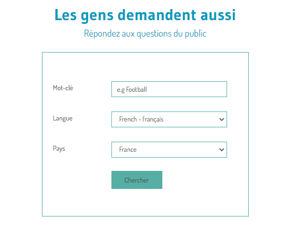
Task: Click the 'French - français' selected value text
Action: point(141,119)
